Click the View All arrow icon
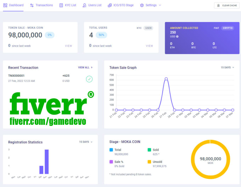This screenshot has height=187, width=241. tap(92, 67)
